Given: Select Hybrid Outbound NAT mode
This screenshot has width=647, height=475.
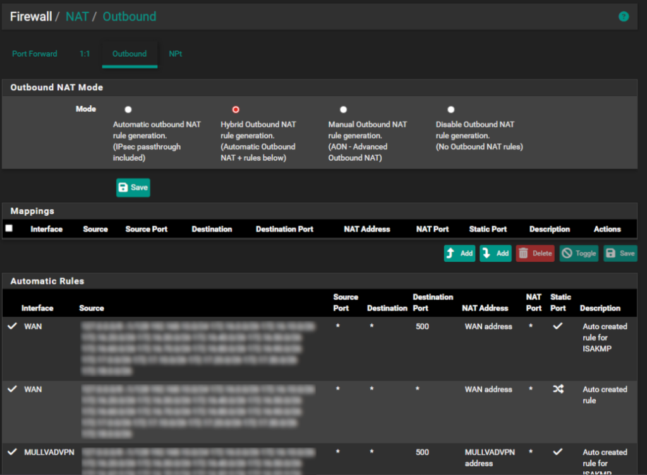Looking at the screenshot, I should tap(236, 110).
